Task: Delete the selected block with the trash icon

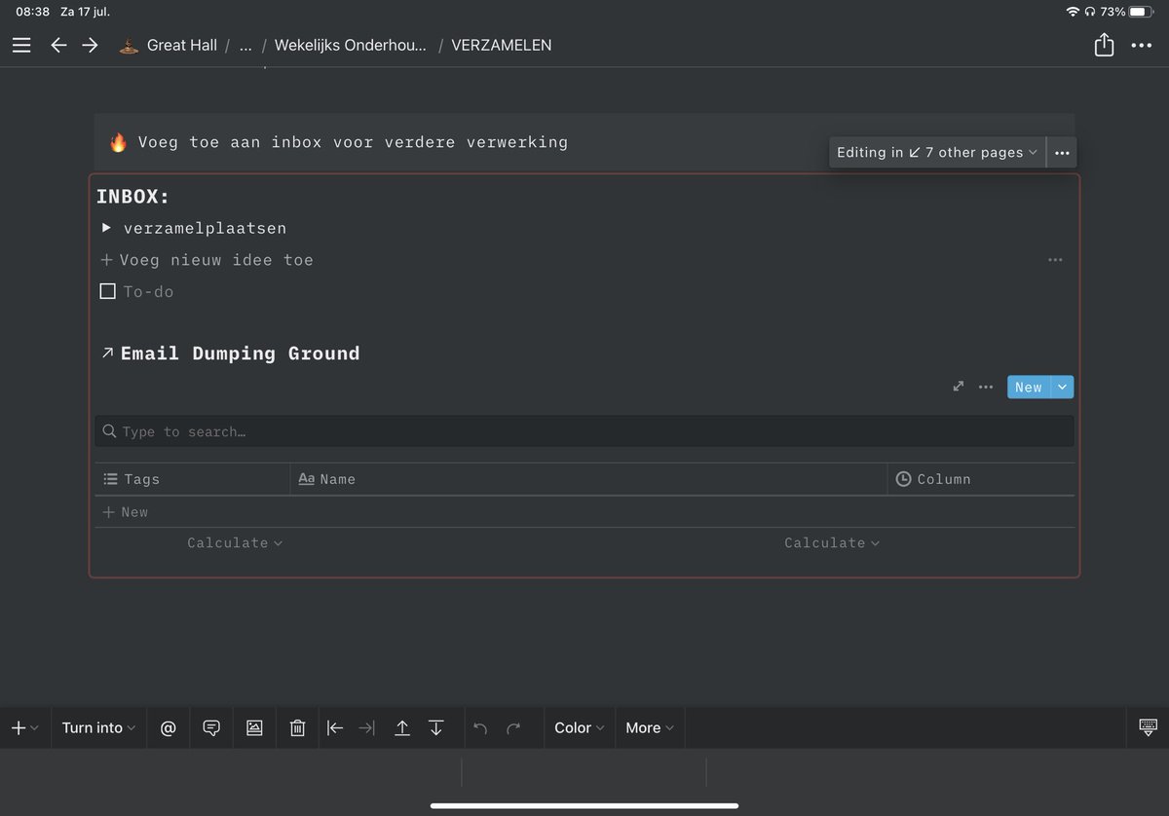Action: (296, 727)
